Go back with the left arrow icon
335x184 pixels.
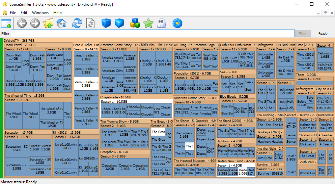pyautogui.click(x=22, y=23)
